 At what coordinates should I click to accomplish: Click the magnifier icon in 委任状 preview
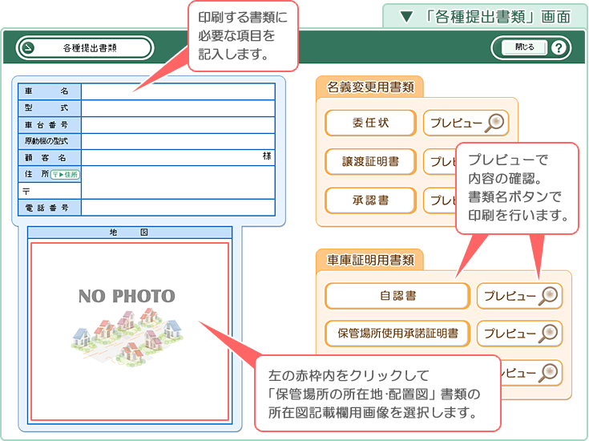494,123
